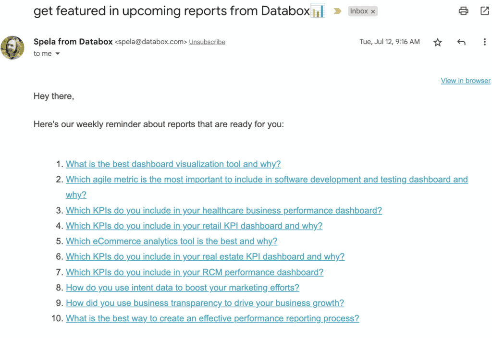The width and height of the screenshot is (492, 338).
Task: Toggle the yellow importance marker
Action: 337,12
